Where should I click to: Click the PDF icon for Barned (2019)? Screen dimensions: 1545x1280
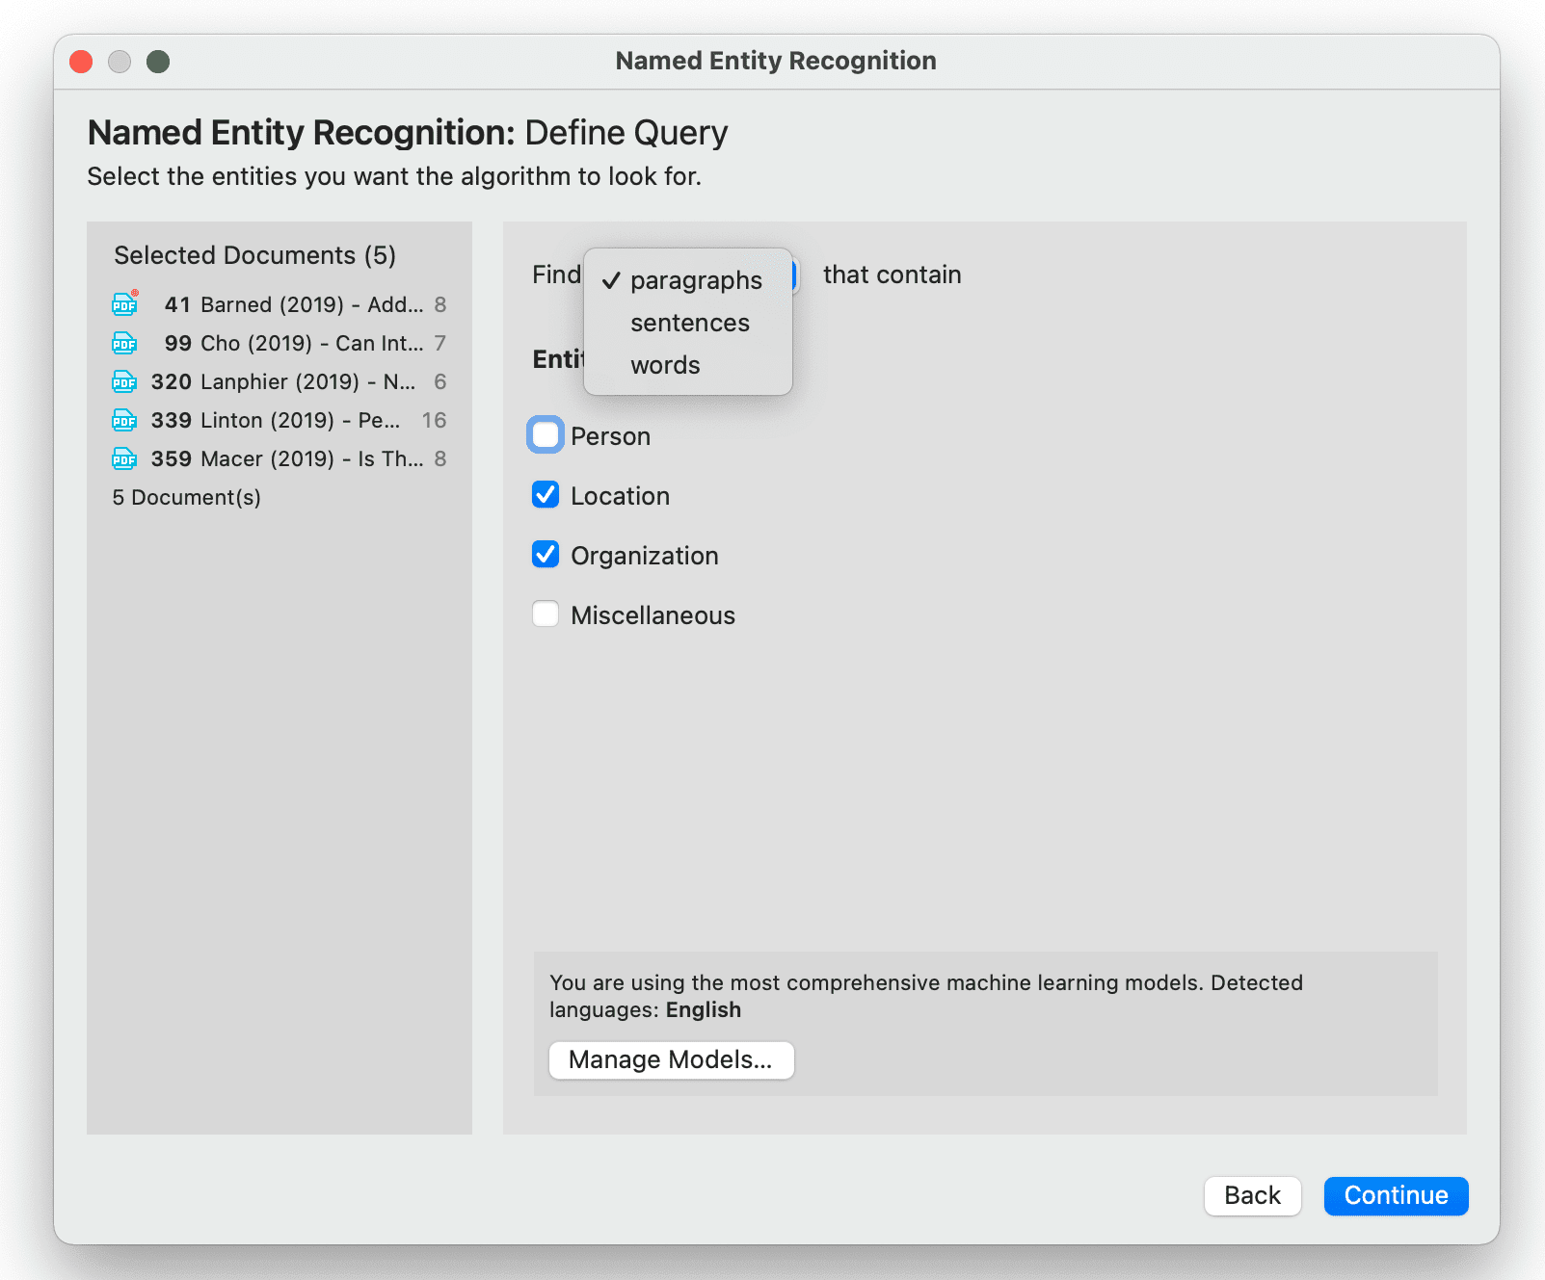(124, 304)
